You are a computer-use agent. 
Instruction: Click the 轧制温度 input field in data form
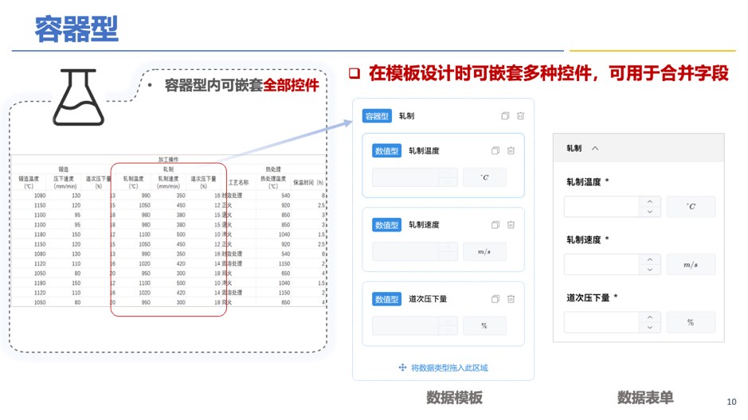pyautogui.click(x=601, y=207)
